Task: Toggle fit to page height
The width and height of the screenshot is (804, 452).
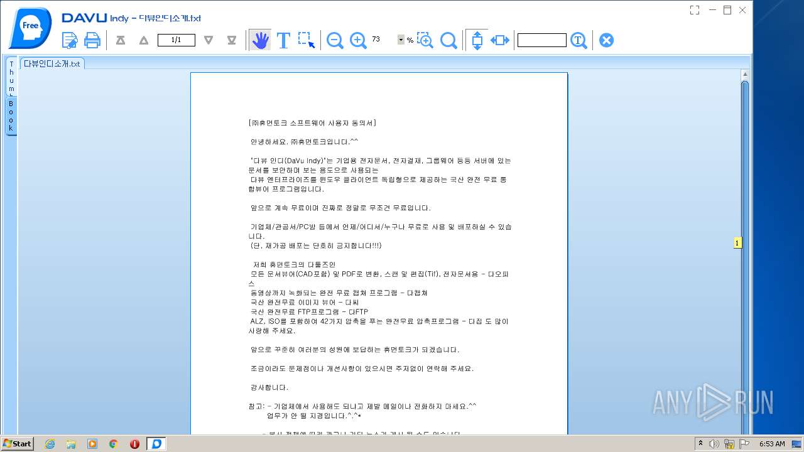Action: point(477,40)
